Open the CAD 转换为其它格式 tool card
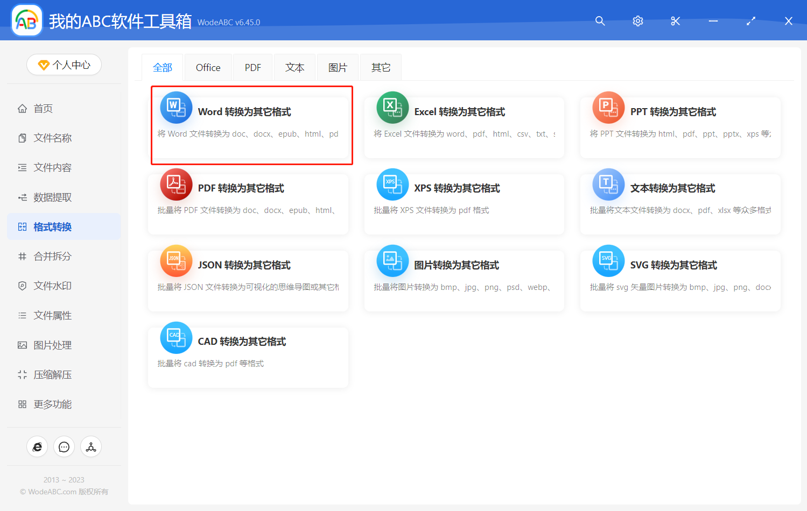807x511 pixels. point(248,357)
